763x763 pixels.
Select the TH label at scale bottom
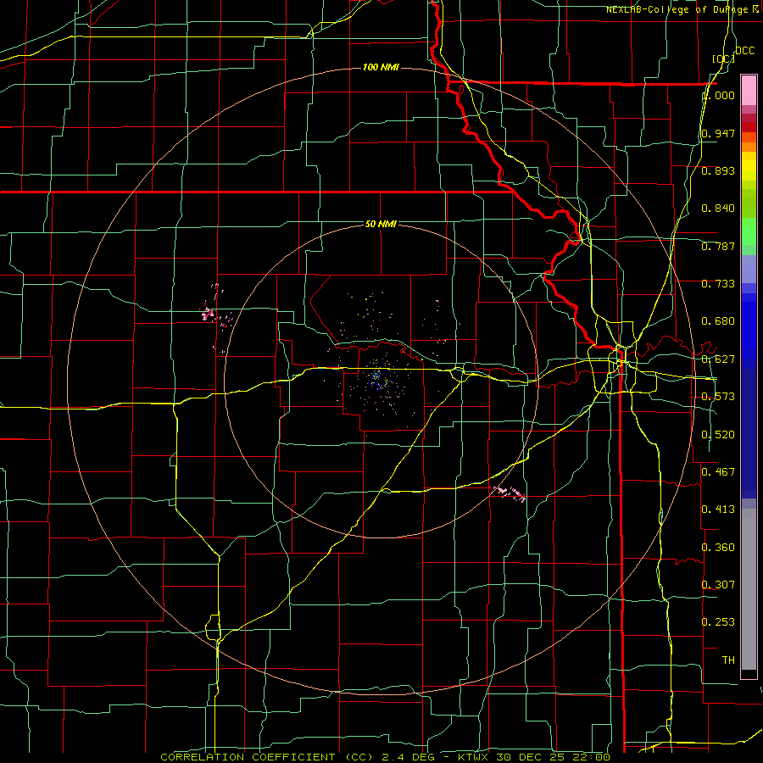pos(728,660)
